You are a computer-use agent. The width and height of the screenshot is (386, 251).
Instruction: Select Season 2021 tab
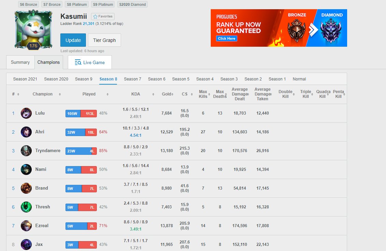point(25,79)
